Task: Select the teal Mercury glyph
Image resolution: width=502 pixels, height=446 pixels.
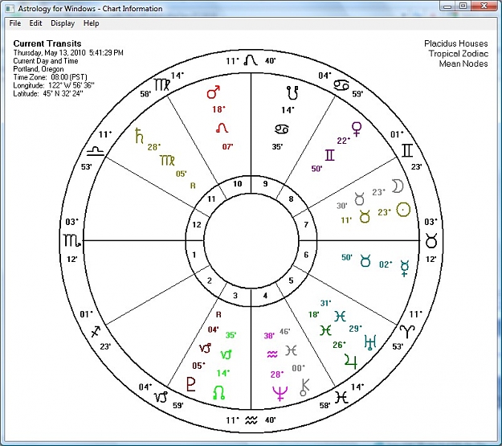Action: [x=405, y=268]
